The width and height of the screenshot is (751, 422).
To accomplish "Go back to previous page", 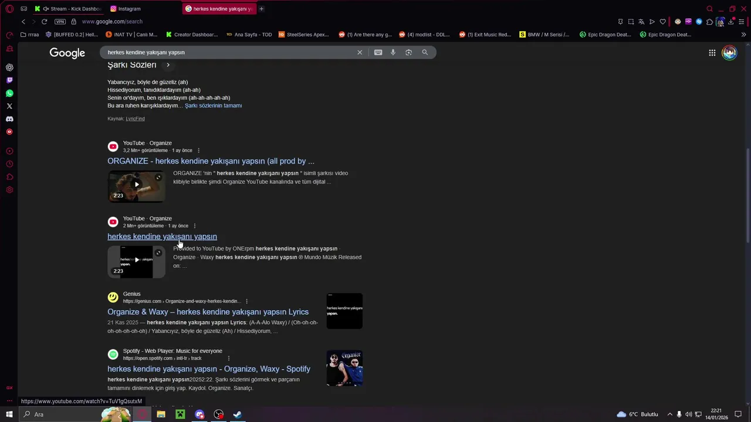I will (23, 22).
